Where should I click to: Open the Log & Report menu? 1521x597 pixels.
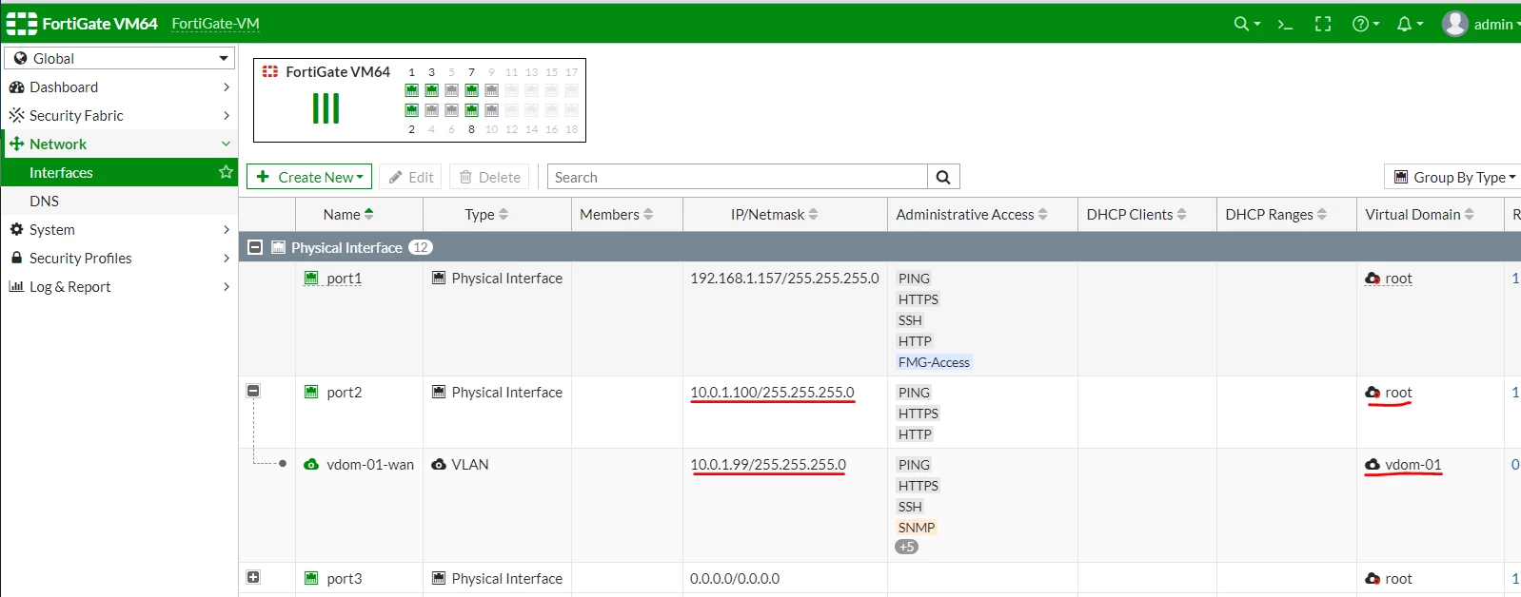click(119, 286)
